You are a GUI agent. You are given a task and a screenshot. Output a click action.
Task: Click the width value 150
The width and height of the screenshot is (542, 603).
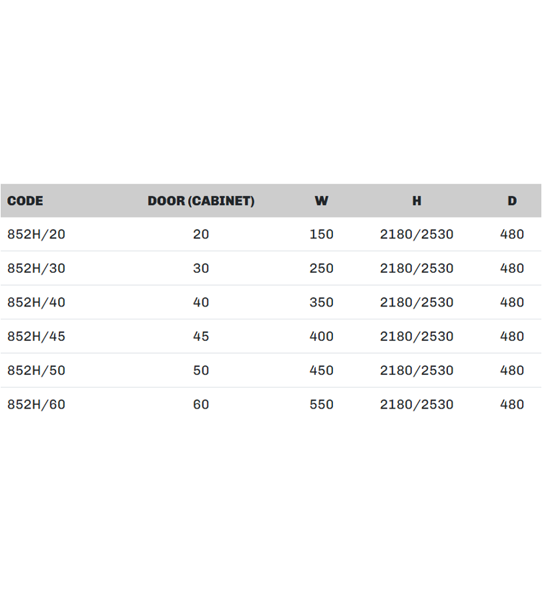tap(322, 234)
